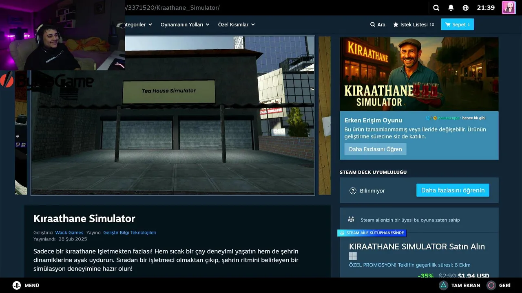This screenshot has height=293, width=522.
Task: Click the Kıraathane Simulator title heading
Action: (84, 219)
